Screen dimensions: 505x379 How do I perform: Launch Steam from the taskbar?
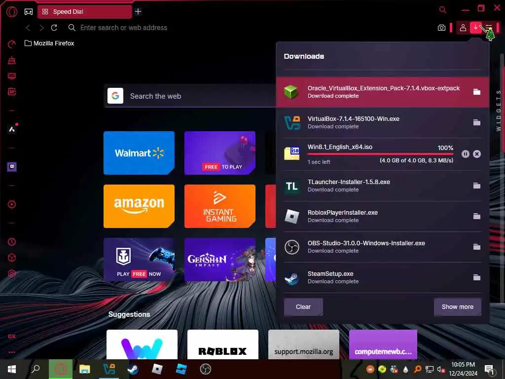tap(133, 369)
